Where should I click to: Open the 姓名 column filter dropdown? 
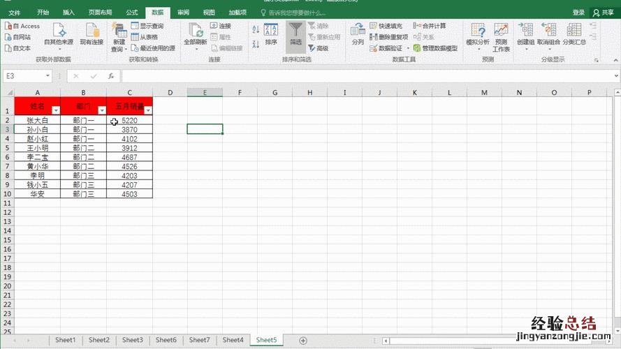point(55,110)
